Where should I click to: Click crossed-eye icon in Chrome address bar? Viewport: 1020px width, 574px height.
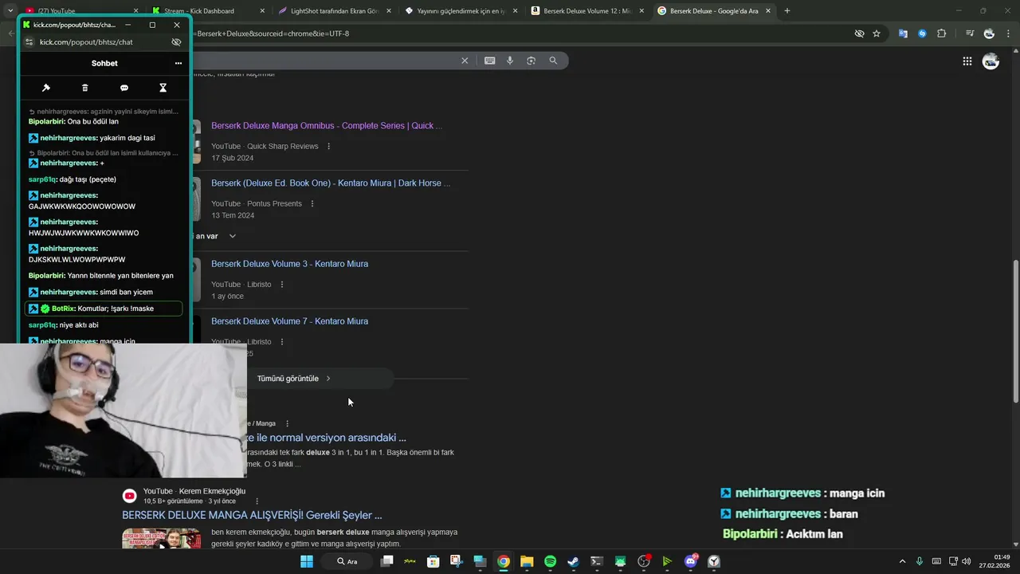coord(859,33)
